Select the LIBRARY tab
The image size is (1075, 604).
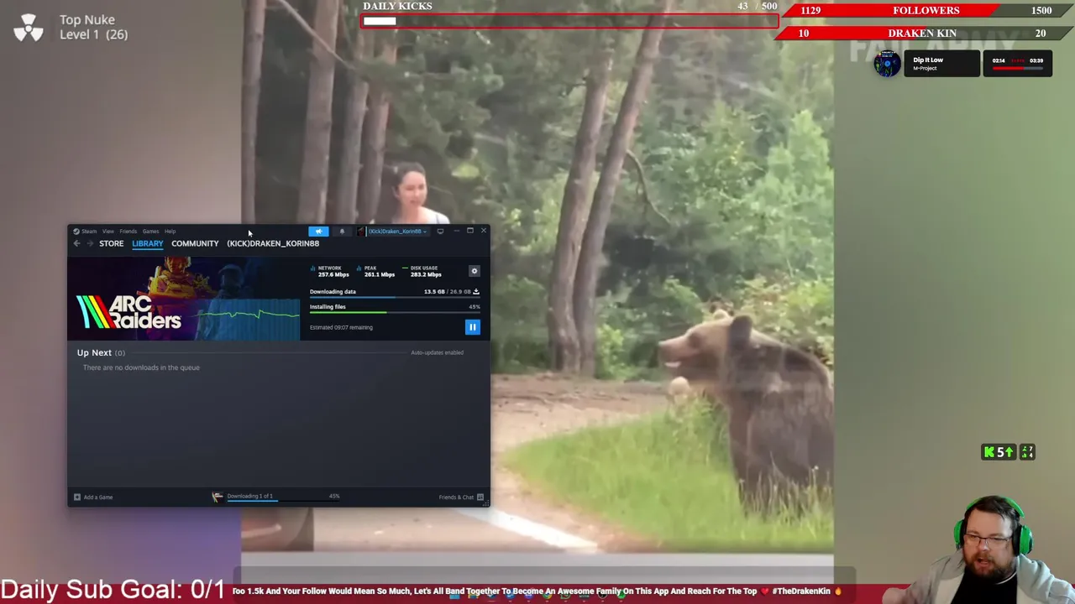[147, 243]
